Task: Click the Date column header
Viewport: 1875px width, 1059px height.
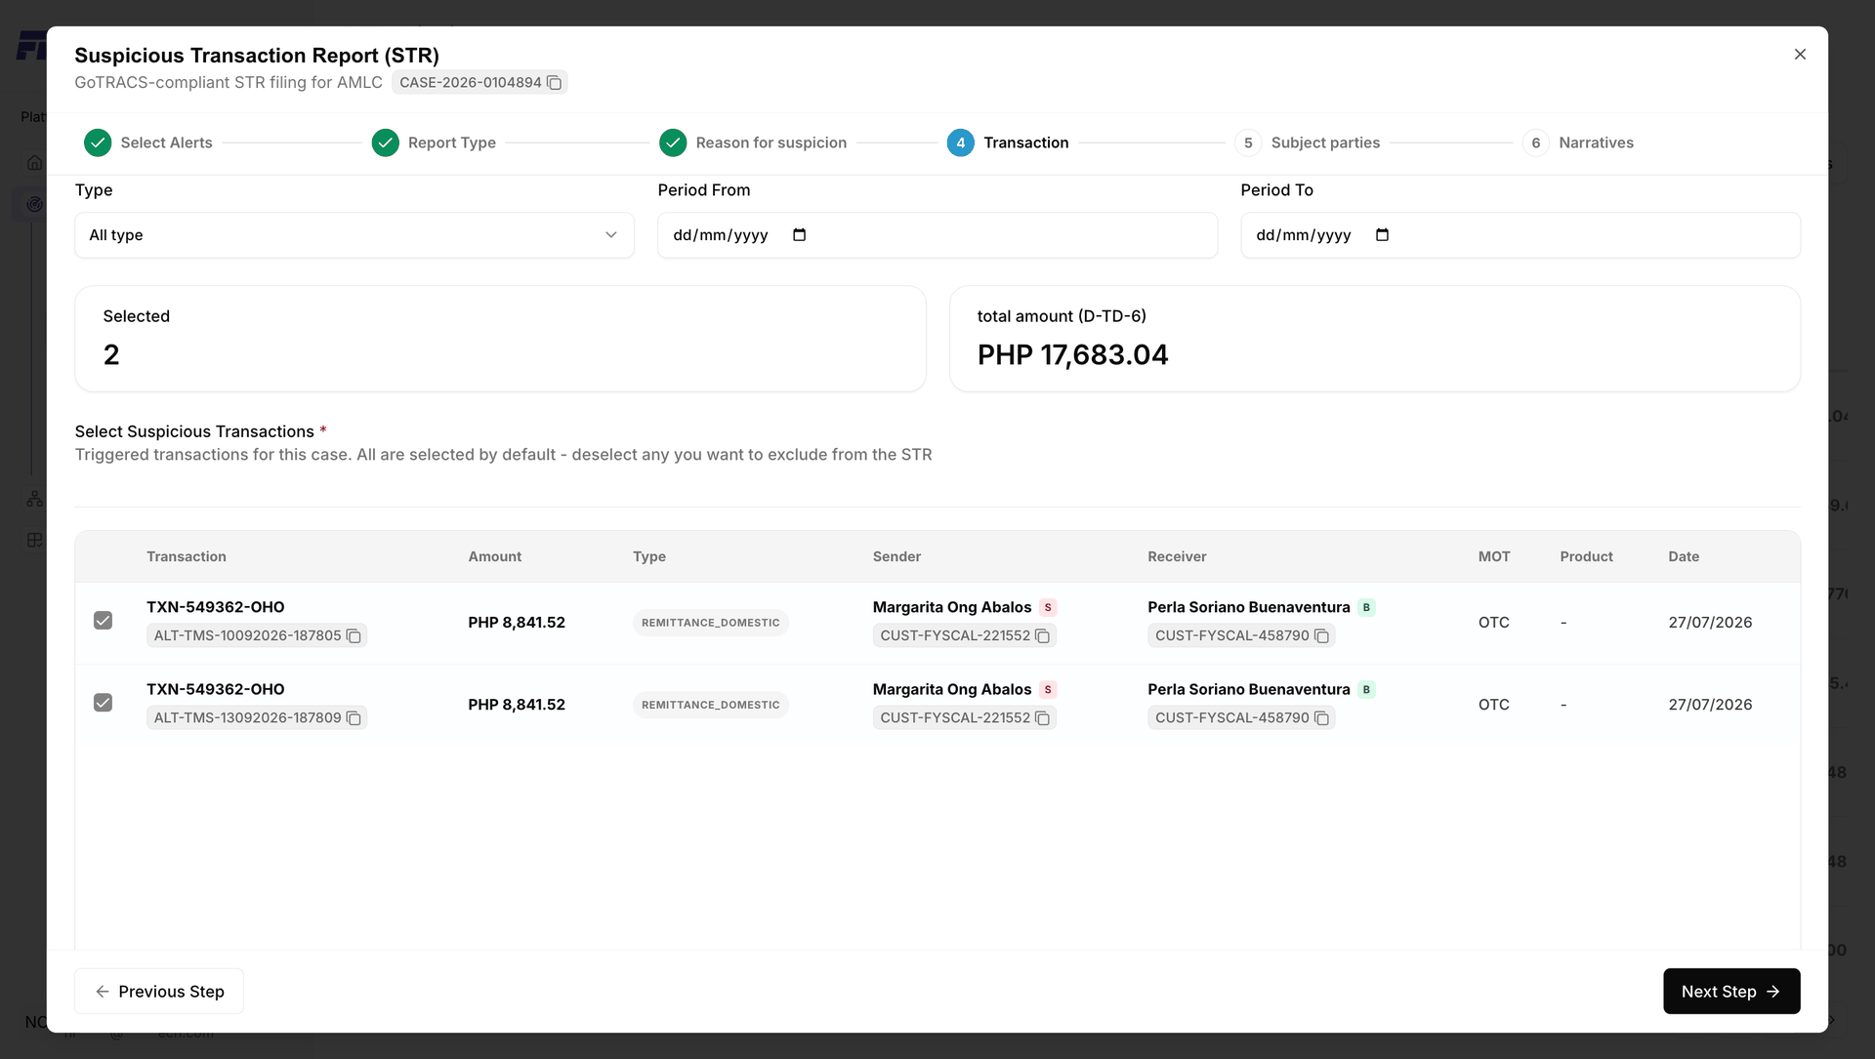Action: 1684,556
